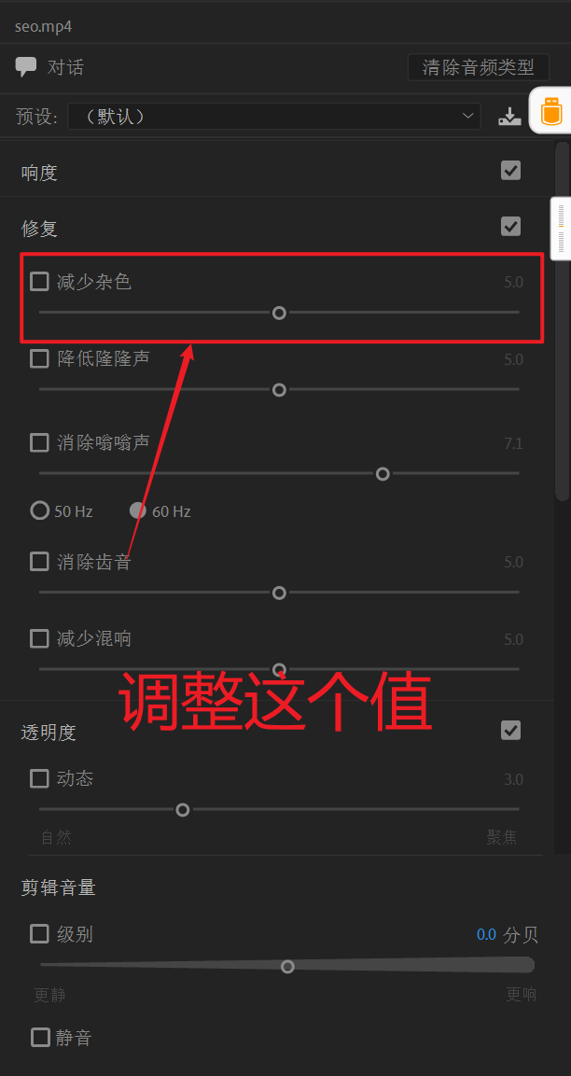Select the 50 Hz radio button
The width and height of the screenshot is (571, 1076).
pyautogui.click(x=40, y=510)
